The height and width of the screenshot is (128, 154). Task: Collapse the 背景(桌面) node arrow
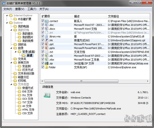[x=15, y=52]
